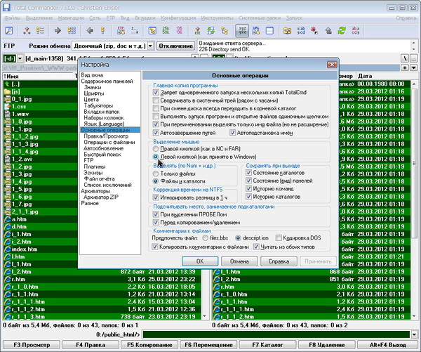Select 'Только файлы' radio option
Viewport: 421px width, 352px height.
pos(156,174)
